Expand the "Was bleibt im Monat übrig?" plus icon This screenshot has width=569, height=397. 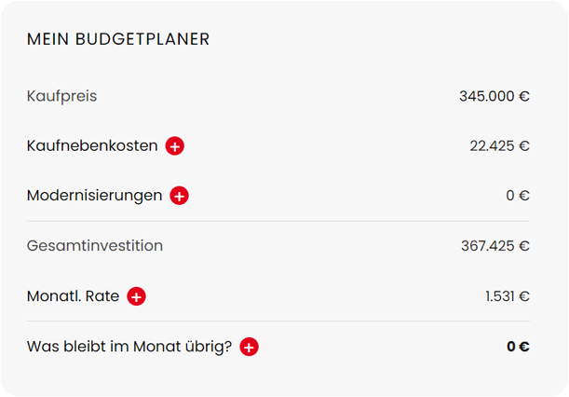click(249, 347)
